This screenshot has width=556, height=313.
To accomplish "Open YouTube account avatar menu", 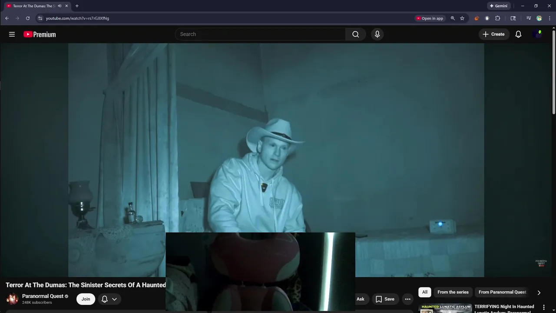I will (x=537, y=34).
